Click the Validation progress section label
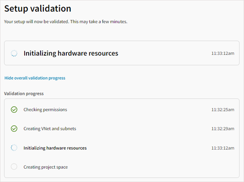244x182 pixels. tap(24, 93)
